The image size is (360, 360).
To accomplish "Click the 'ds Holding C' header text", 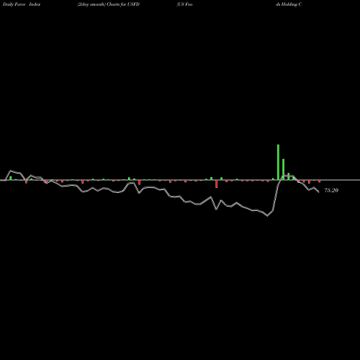I will click(289, 4).
